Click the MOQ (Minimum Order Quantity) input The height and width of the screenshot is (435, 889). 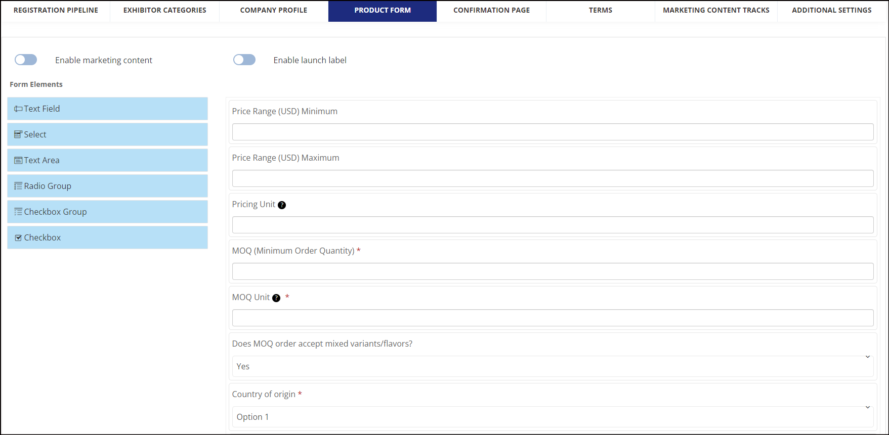553,271
